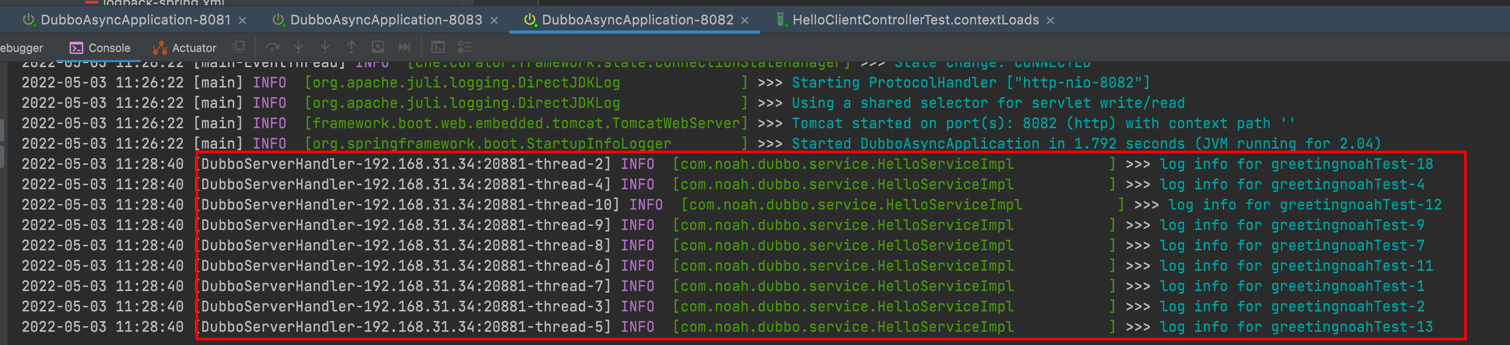1510x345 pixels.
Task: Click the power icon on the 8083 tab
Action: point(279,20)
